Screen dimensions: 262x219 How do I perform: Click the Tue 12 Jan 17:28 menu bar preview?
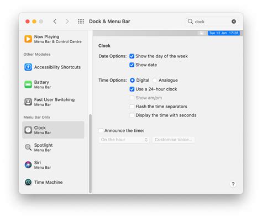pyautogui.click(x=224, y=33)
